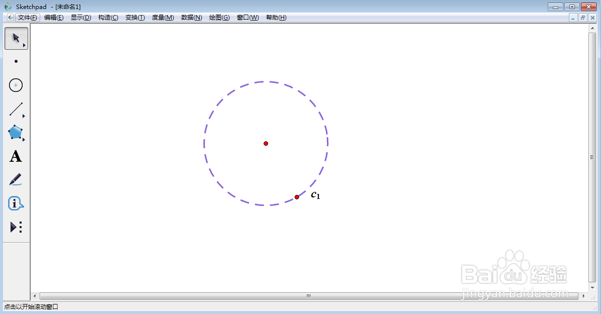Select the Compass circle tool
Image resolution: width=601 pixels, height=314 pixels.
16,85
